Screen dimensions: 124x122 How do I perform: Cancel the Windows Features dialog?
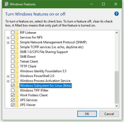[x=109, y=114]
